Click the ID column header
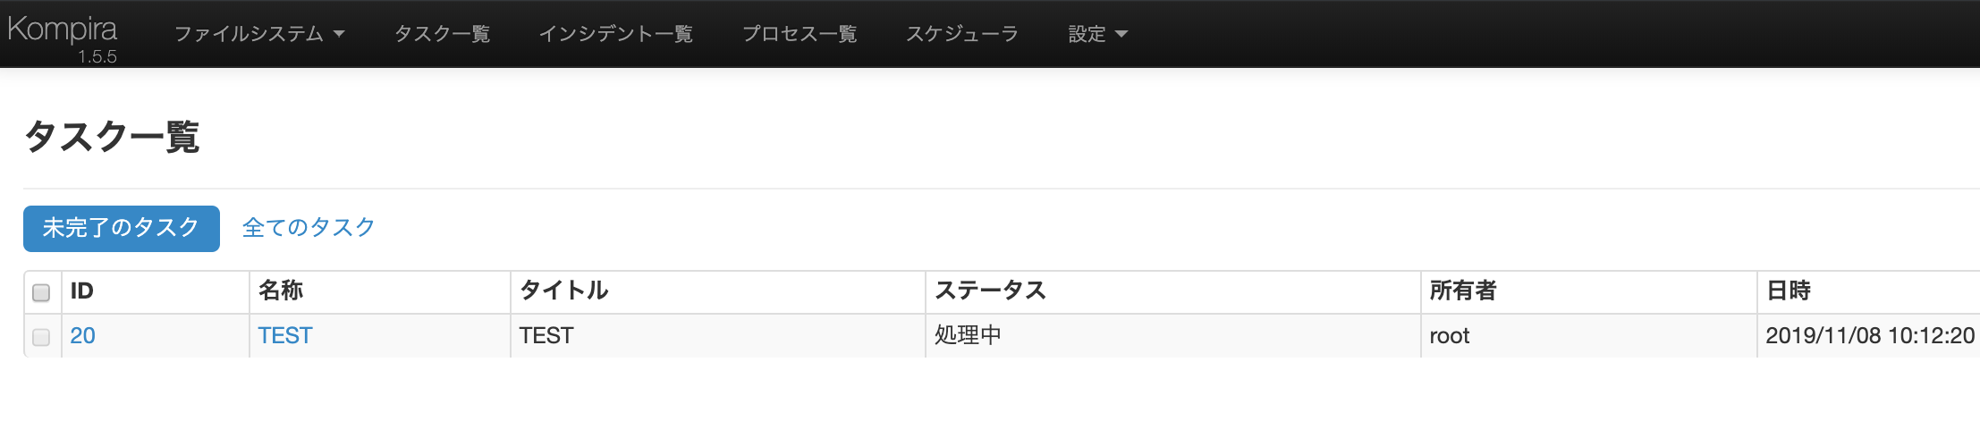The height and width of the screenshot is (438, 1980). (x=82, y=291)
